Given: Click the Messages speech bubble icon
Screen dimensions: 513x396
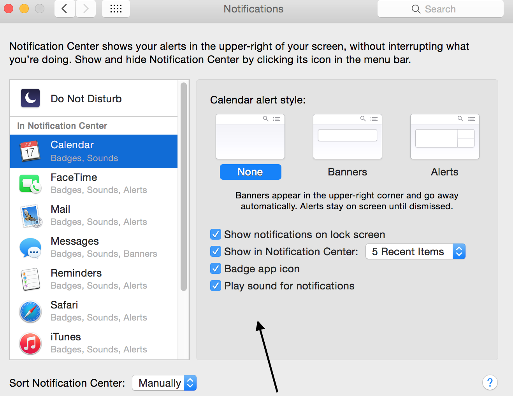Looking at the screenshot, I should pos(30,248).
